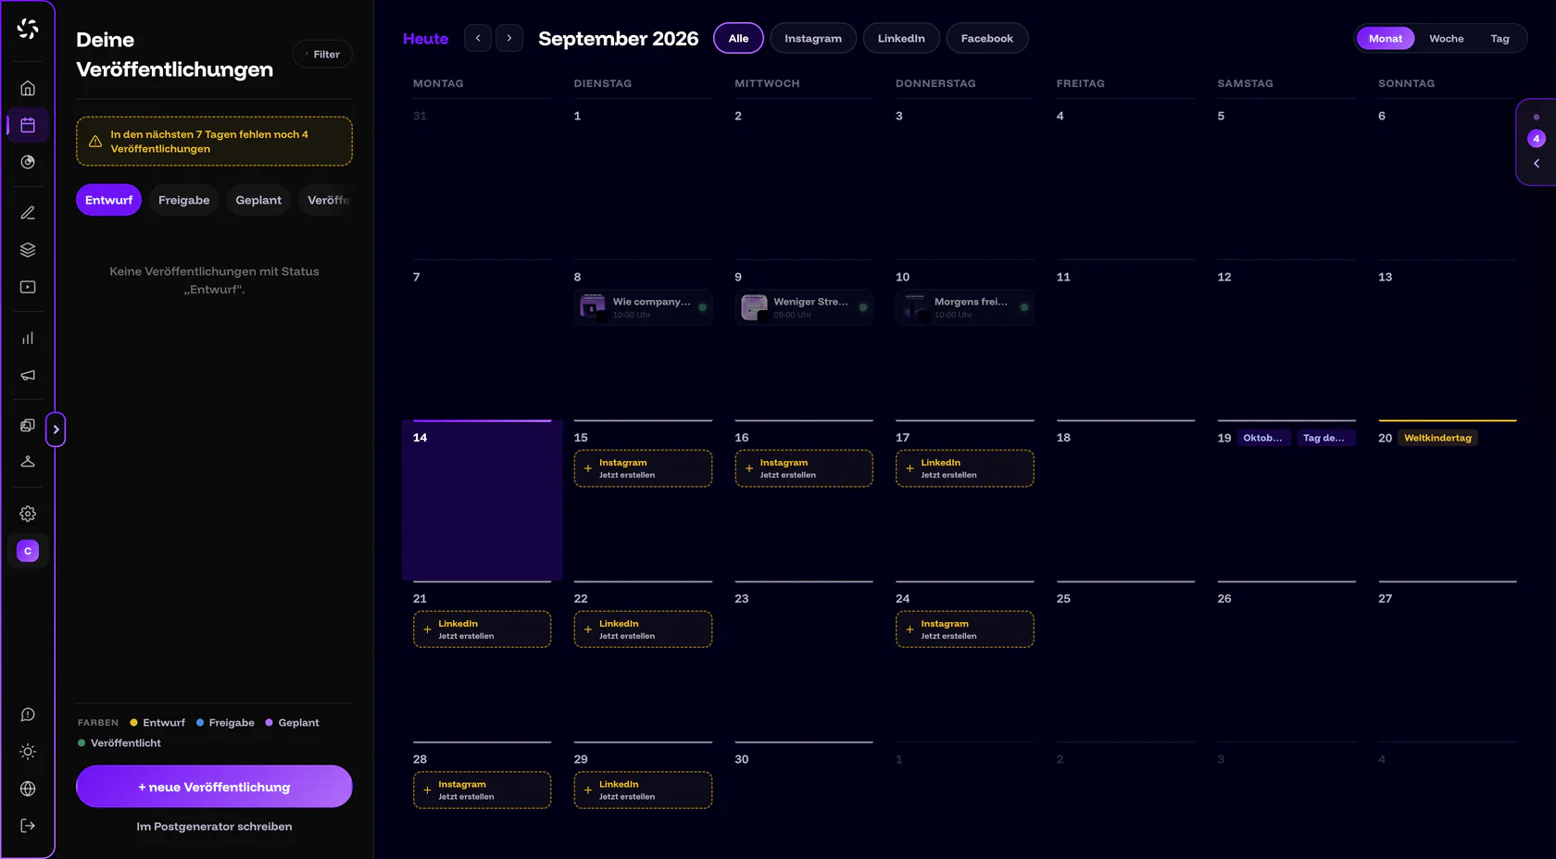This screenshot has height=859, width=1556.
Task: Create Instagram post on September 15
Action: point(643,468)
